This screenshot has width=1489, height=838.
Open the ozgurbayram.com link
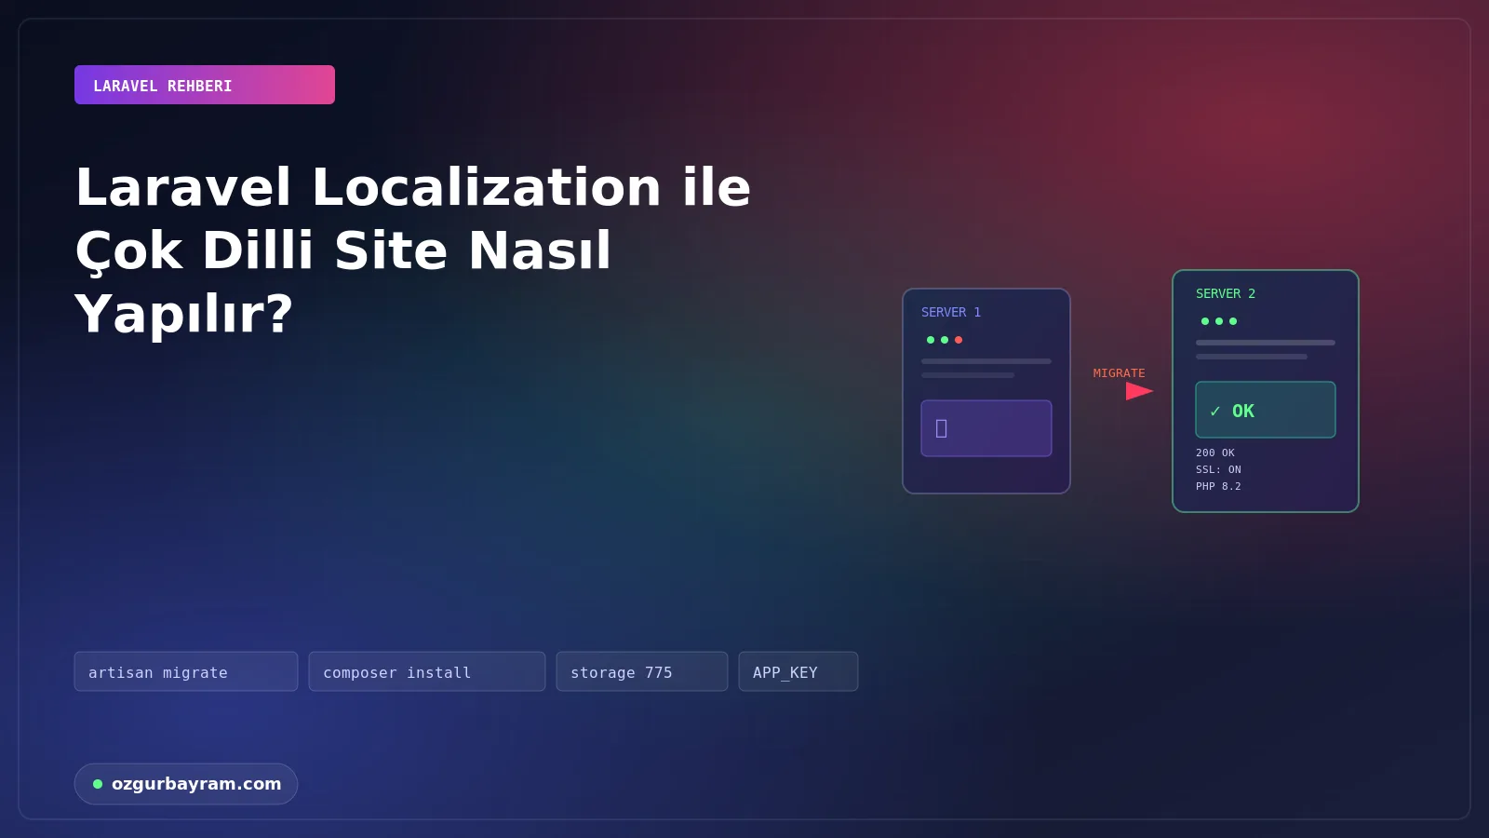(x=186, y=784)
